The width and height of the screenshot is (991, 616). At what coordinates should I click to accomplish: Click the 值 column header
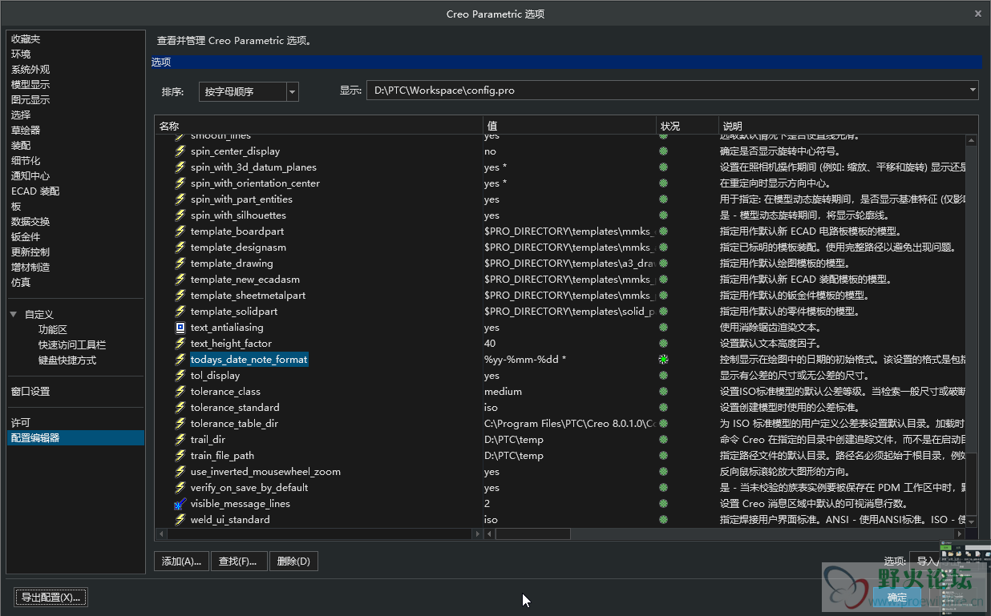(x=569, y=126)
